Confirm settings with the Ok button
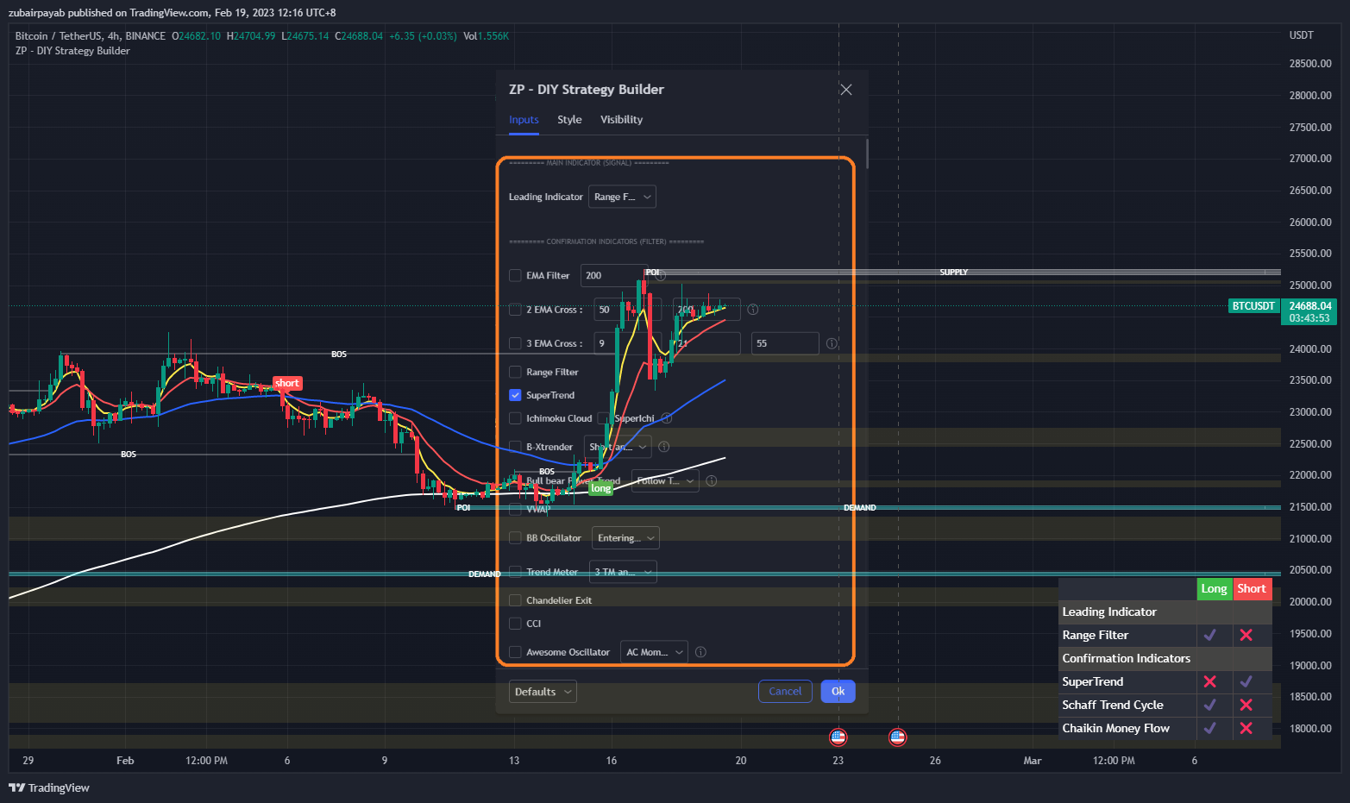 tap(838, 692)
